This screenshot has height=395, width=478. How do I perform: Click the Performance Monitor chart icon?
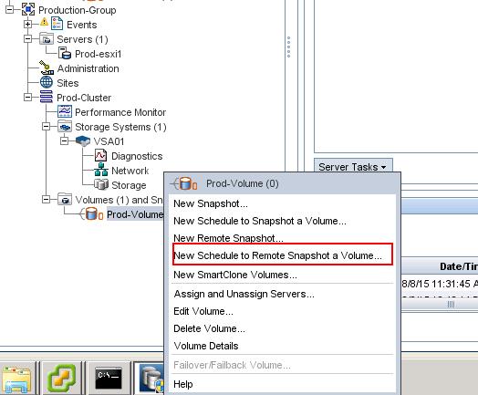point(65,111)
